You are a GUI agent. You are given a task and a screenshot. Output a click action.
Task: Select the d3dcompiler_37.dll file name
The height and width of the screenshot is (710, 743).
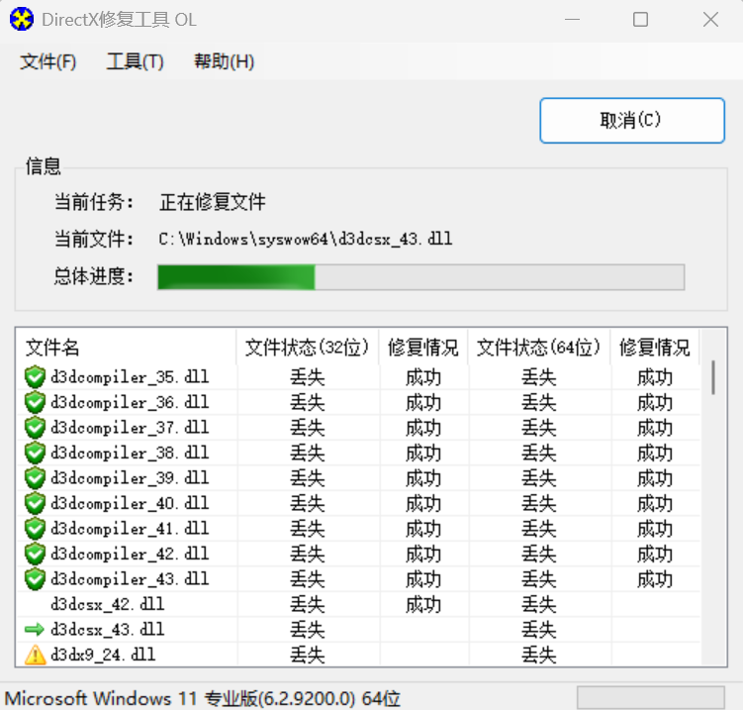pos(130,428)
